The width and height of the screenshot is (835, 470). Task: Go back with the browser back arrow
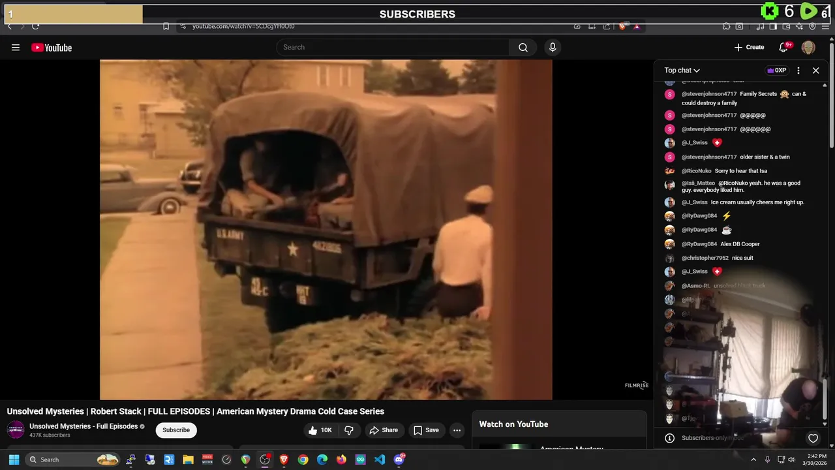(9, 27)
